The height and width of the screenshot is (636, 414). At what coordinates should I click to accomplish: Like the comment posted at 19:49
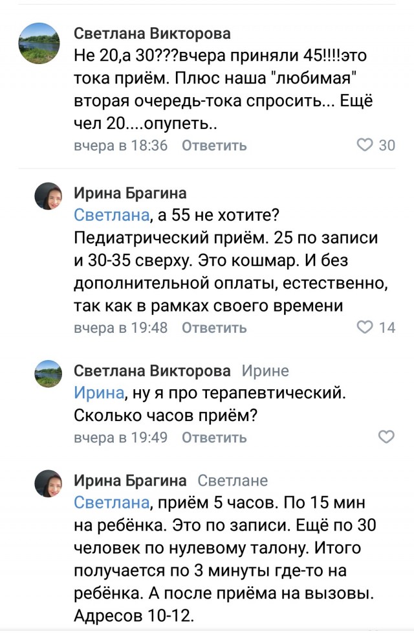386,437
